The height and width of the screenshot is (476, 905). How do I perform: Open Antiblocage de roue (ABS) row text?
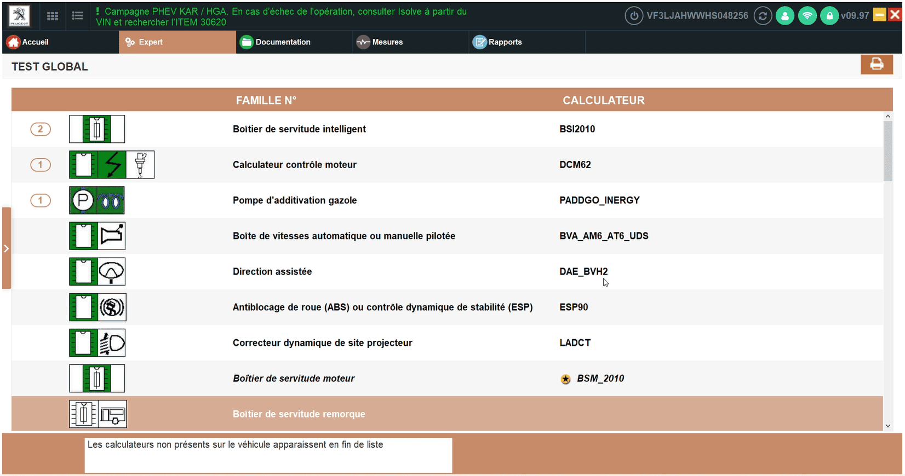point(383,307)
